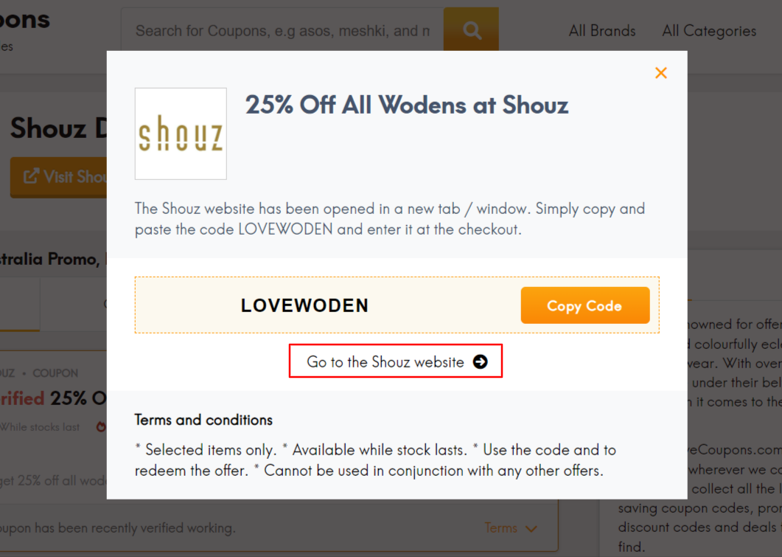Image resolution: width=782 pixels, height=557 pixels.
Task: Close the coupon popup with the X
Action: (x=660, y=72)
